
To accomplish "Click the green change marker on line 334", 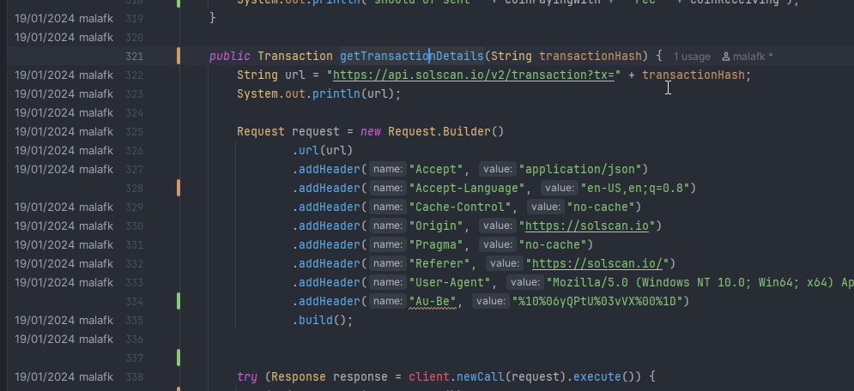I will [x=179, y=301].
